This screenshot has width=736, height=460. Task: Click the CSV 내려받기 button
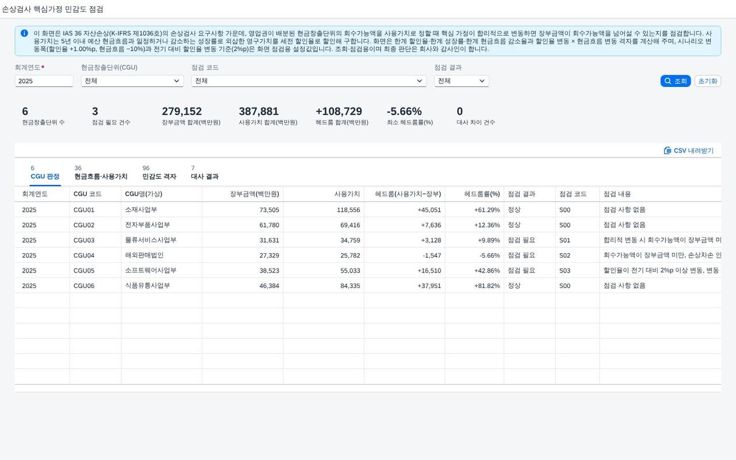point(689,151)
